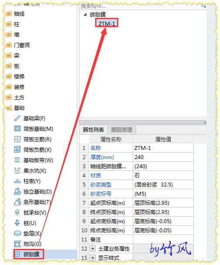220x265 pixels.
Task: Expand the 轴线 folder
Action: (9, 14)
